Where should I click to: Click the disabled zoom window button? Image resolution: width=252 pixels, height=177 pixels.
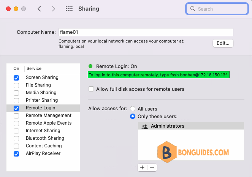pyautogui.click(x=24, y=9)
